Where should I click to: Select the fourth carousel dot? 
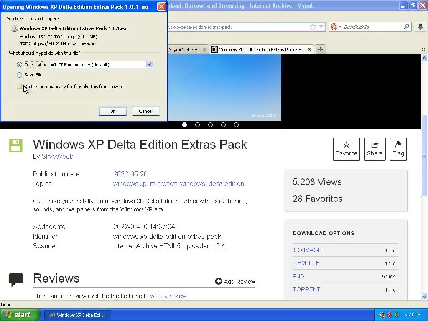223,125
